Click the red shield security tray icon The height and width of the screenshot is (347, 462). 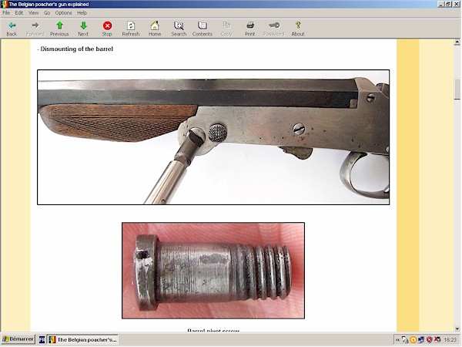430,340
